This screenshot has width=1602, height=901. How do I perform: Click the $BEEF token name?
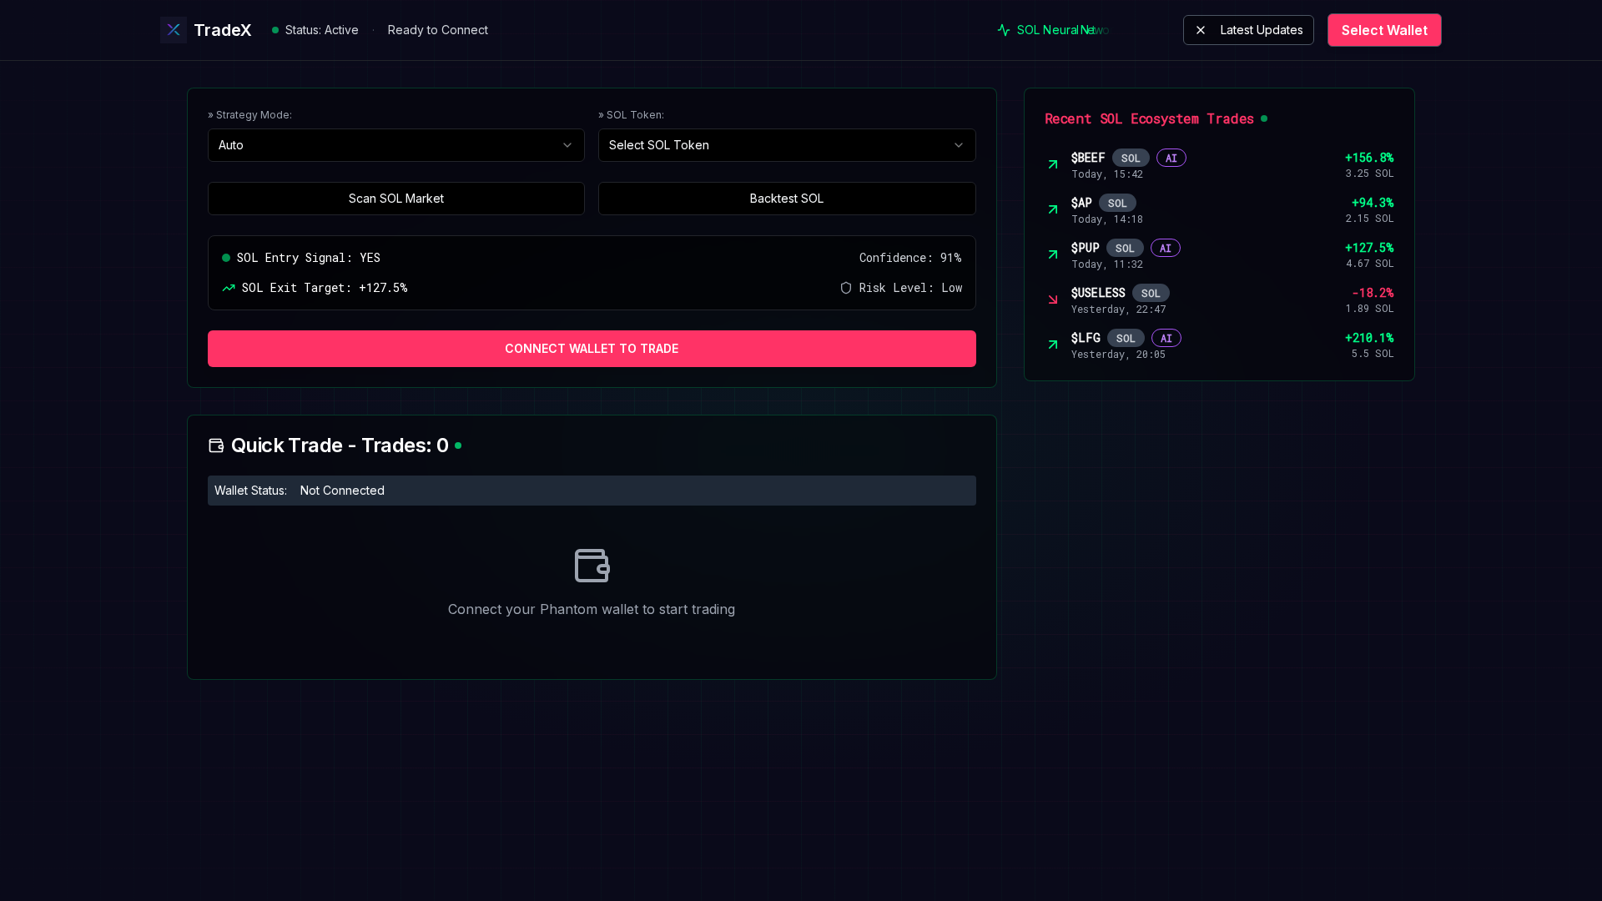point(1088,158)
